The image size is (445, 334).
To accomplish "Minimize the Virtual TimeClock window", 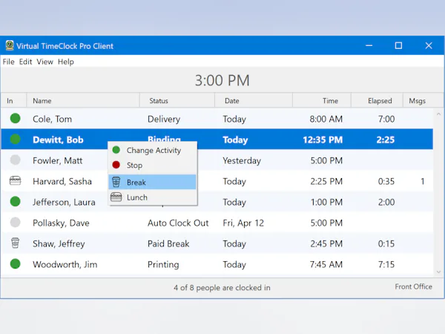I will (369, 45).
